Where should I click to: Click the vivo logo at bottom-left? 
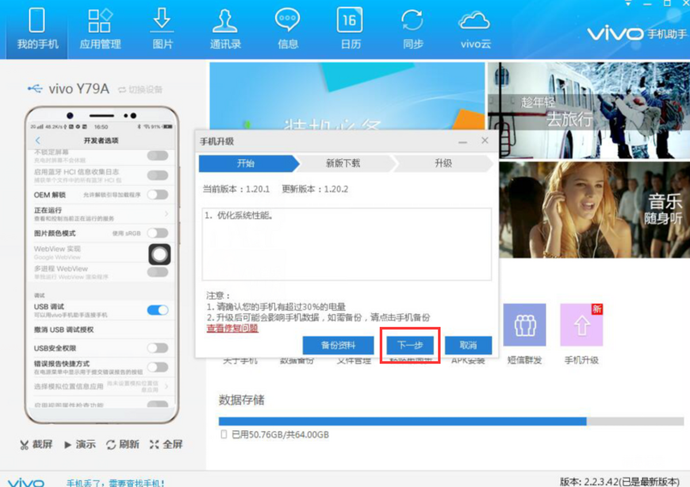pos(25,482)
